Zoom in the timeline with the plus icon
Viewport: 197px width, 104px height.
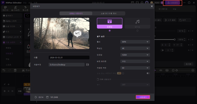point(193,70)
